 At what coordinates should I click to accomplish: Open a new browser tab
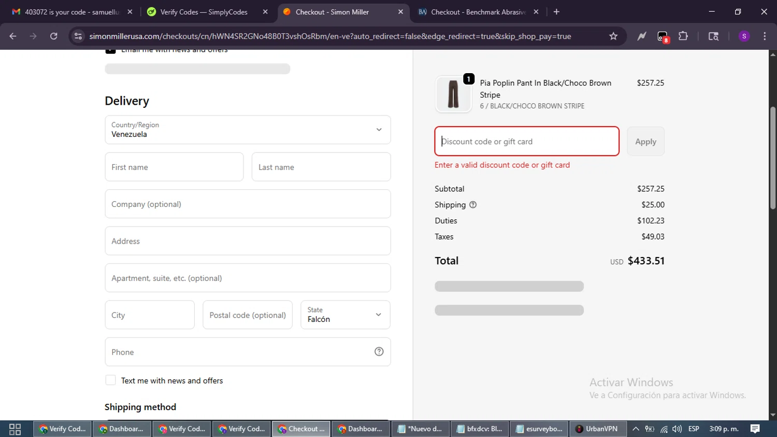coord(556,12)
